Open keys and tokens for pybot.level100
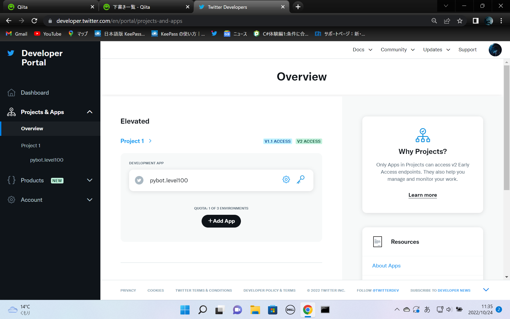 coord(300,180)
